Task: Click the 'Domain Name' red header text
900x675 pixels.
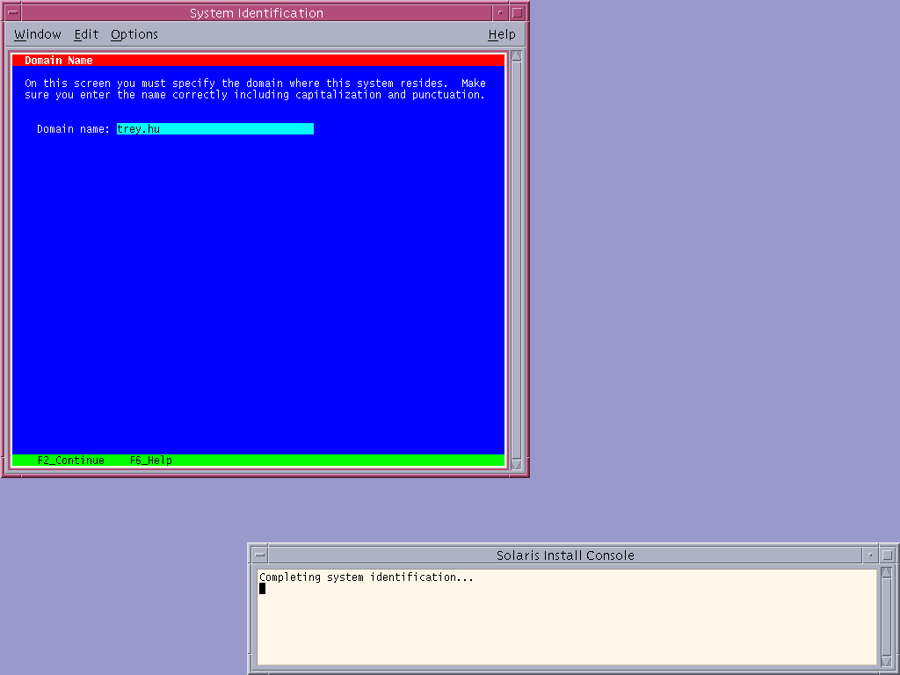Action: pos(59,61)
